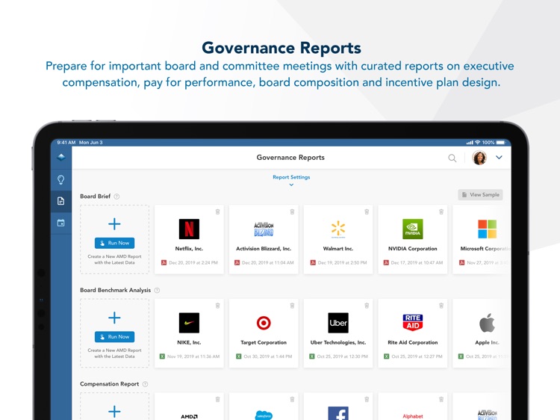Select the reports document sidebar icon
Image resolution: width=560 pixels, height=420 pixels.
pos(60,201)
